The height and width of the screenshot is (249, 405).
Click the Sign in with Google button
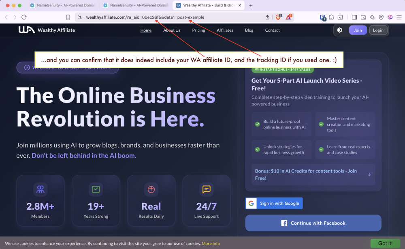[x=274, y=203]
